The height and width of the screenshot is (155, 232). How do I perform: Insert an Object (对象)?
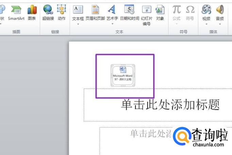pyautogui.click(x=160, y=13)
